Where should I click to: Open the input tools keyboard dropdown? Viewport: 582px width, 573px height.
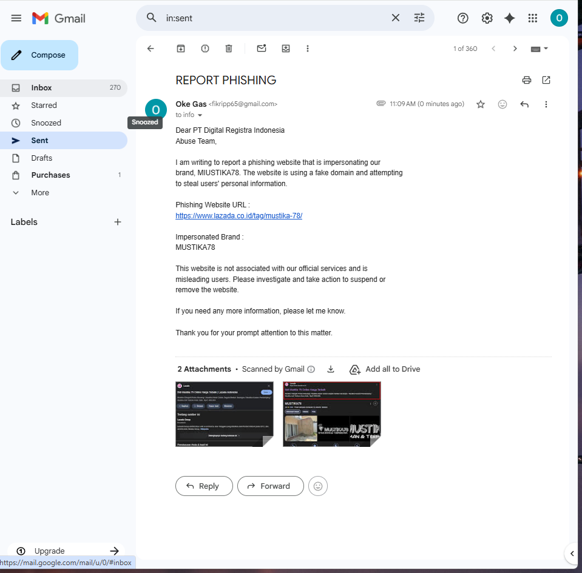pyautogui.click(x=540, y=49)
